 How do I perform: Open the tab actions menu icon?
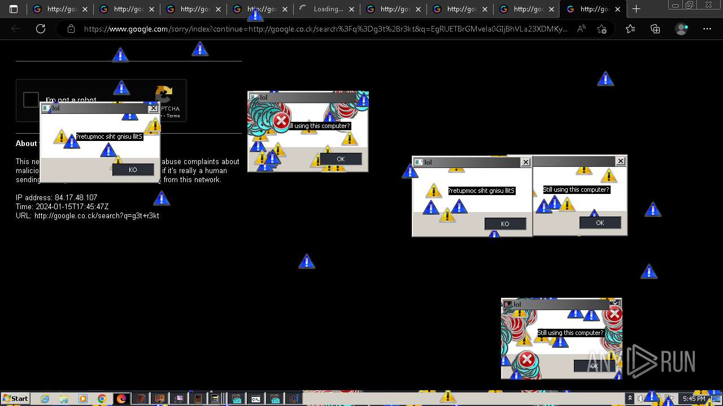point(14,9)
